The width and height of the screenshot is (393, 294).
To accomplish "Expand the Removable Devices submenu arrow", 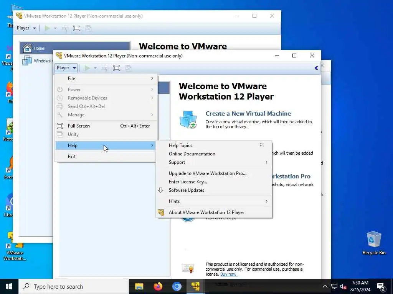I will tap(152, 98).
